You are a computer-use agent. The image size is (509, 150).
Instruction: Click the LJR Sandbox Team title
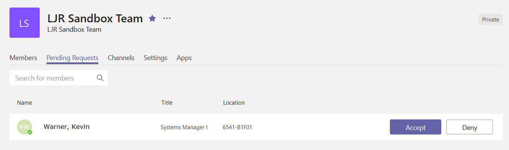95,18
